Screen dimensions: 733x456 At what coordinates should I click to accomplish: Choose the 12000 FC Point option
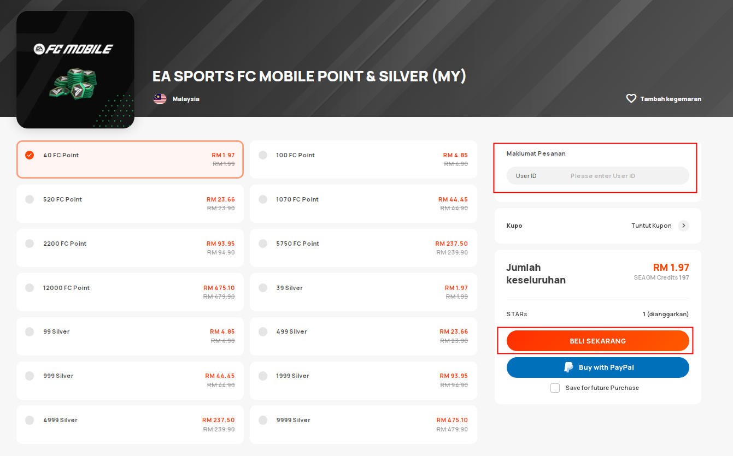(130, 292)
